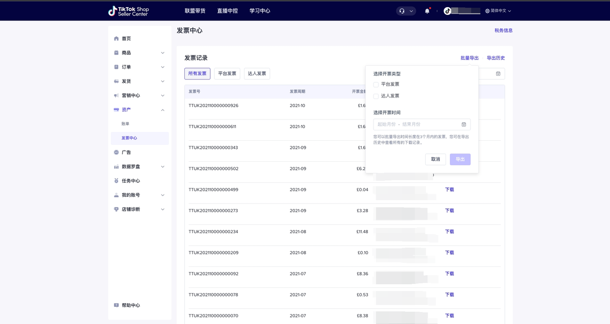Click the 帮助中心 help center icon
This screenshot has width=610, height=324.
pyautogui.click(x=116, y=305)
